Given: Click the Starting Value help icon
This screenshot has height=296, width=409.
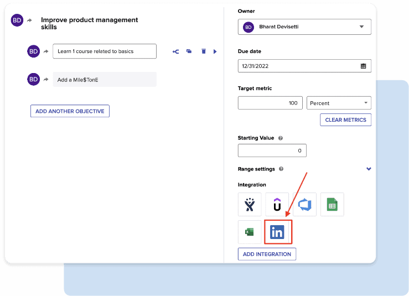Looking at the screenshot, I should pos(281,138).
